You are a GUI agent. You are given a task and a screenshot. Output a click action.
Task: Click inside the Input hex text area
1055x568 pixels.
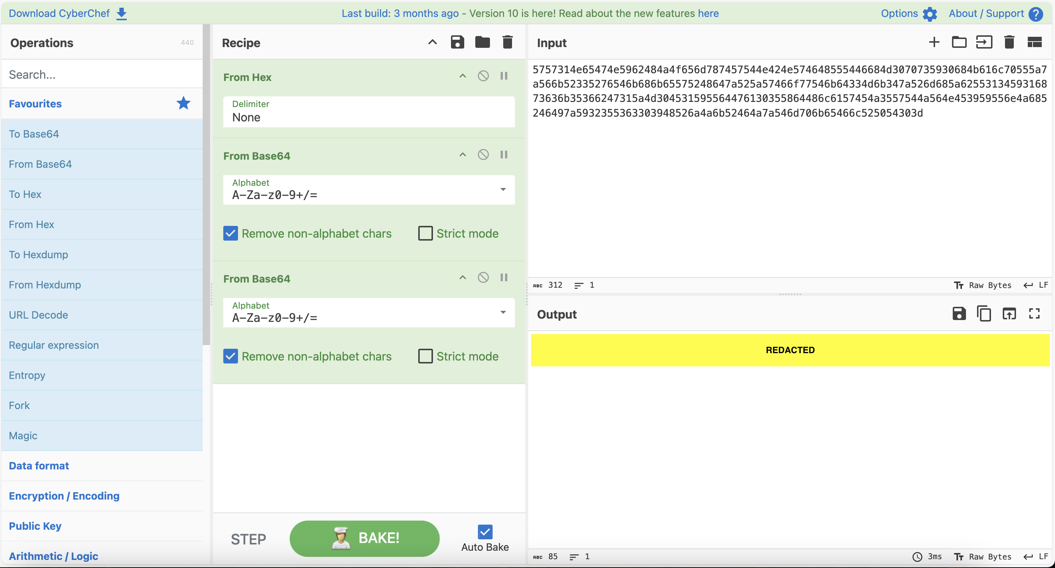coord(790,168)
